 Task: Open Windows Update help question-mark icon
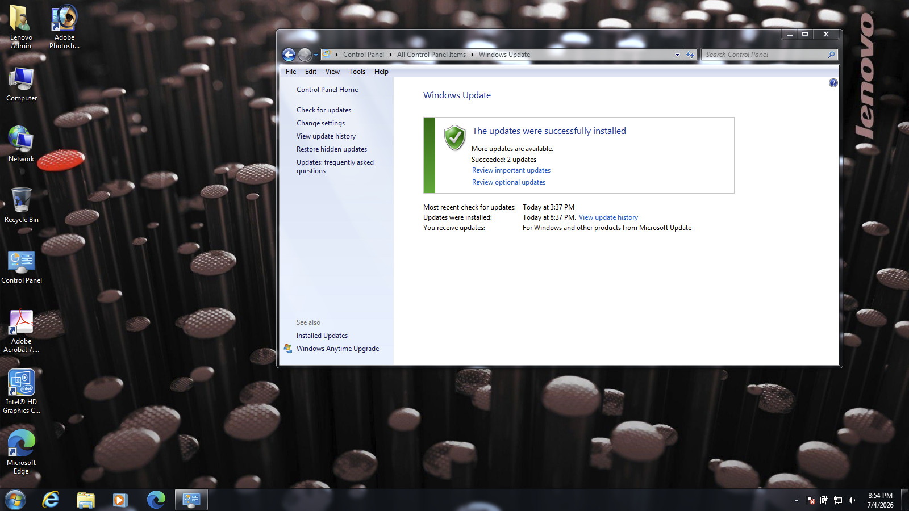(833, 83)
